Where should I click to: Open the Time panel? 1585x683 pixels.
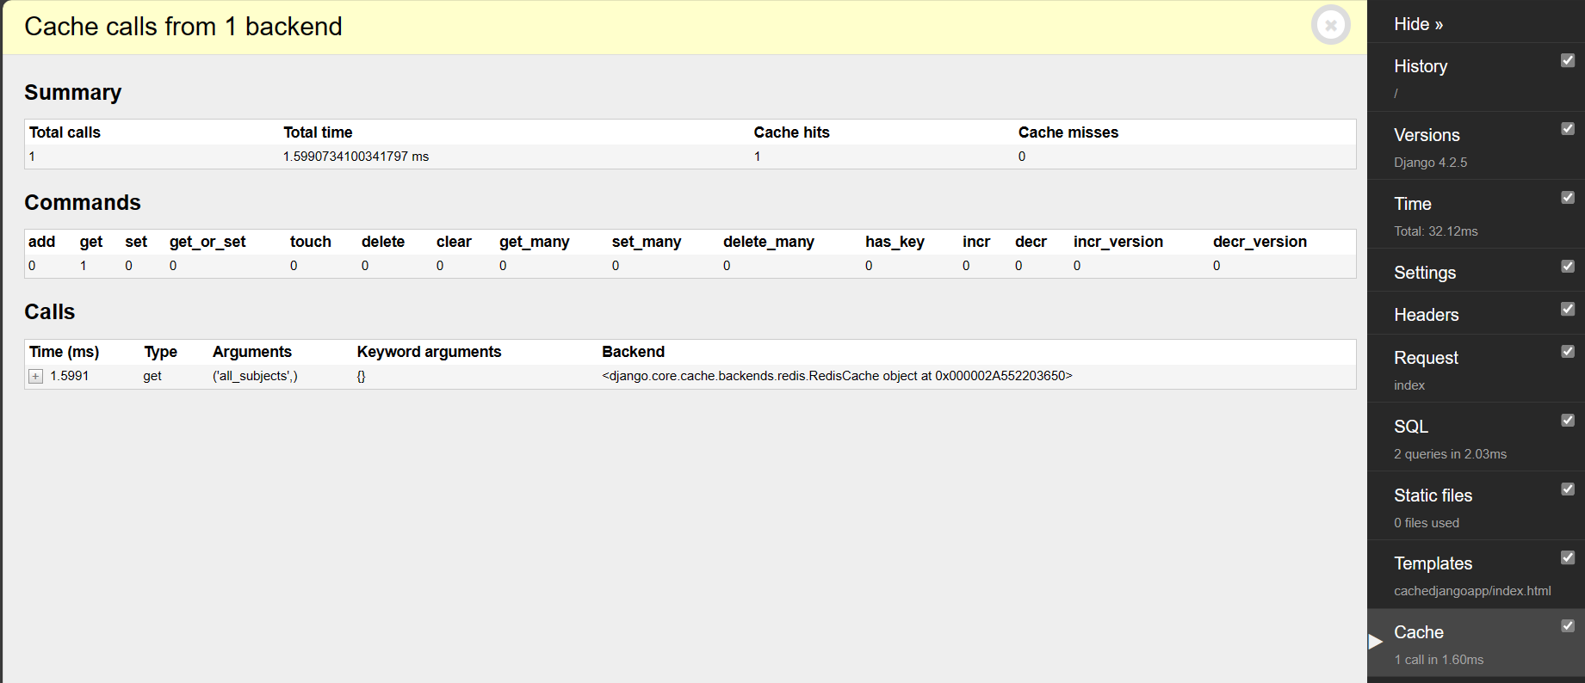1413,204
